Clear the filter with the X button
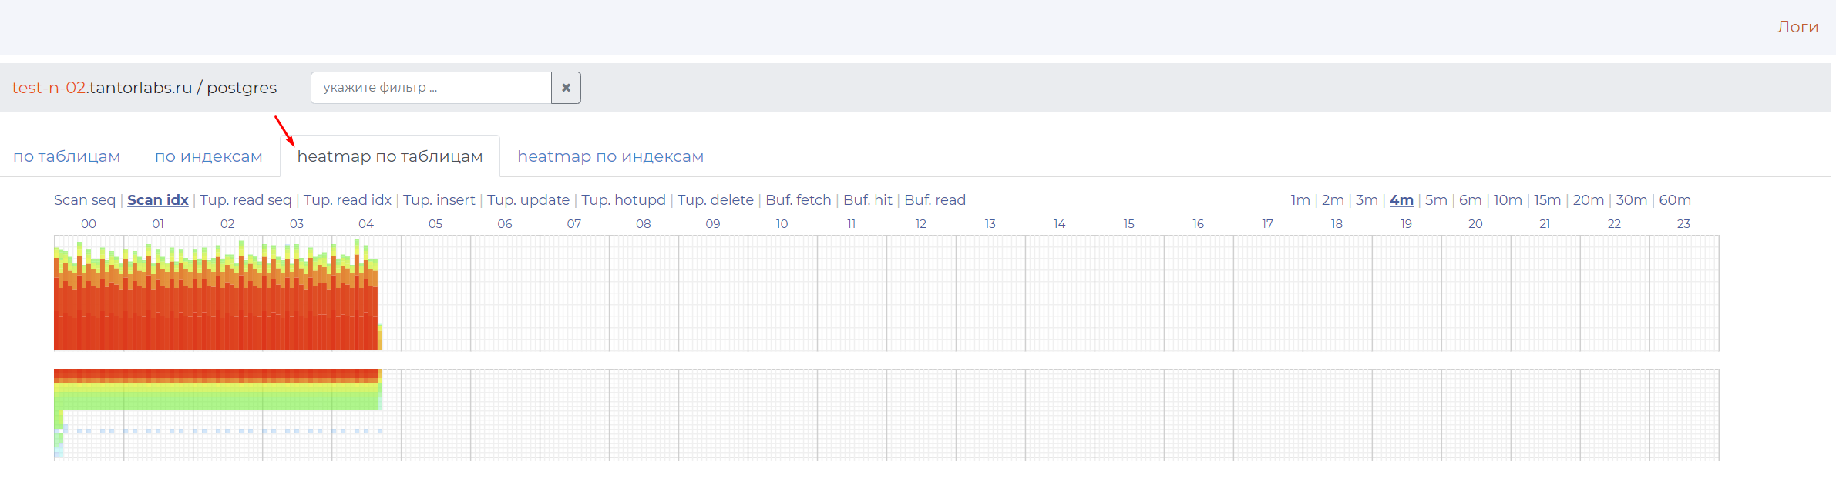This screenshot has width=1836, height=482. (x=566, y=88)
